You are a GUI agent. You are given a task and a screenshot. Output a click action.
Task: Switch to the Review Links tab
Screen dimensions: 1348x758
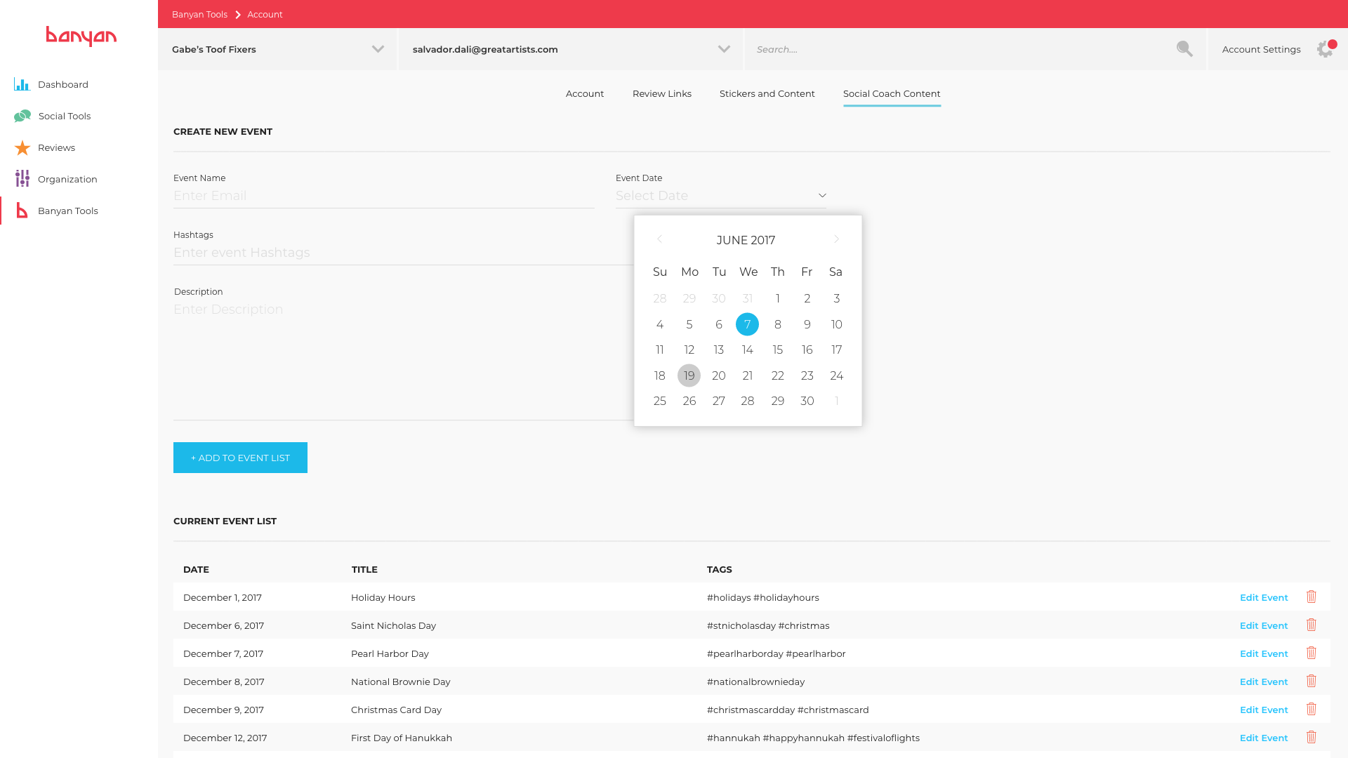tap(661, 93)
